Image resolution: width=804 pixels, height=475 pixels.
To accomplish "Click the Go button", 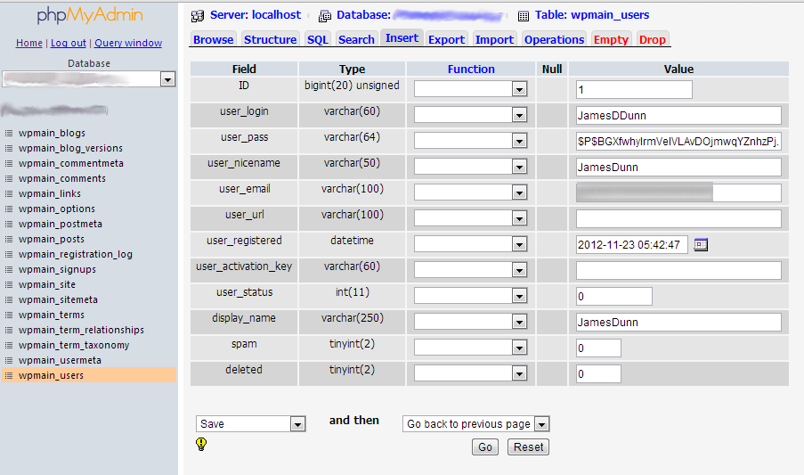I will pos(485,446).
